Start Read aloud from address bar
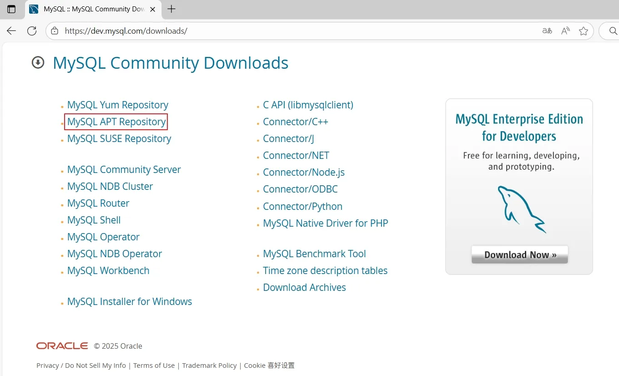Screen dimensions: 619x376 click(566, 31)
